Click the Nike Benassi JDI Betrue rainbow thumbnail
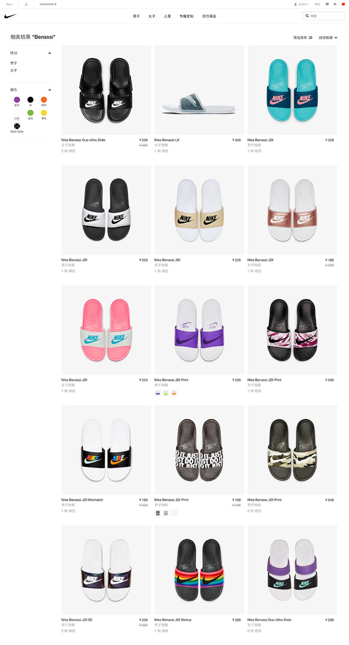The image size is (349, 645). (x=199, y=569)
